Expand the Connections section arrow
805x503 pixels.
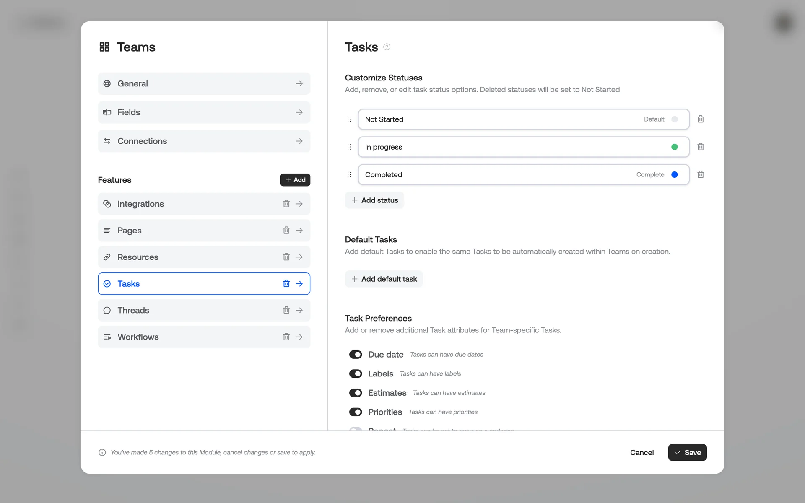tap(299, 141)
